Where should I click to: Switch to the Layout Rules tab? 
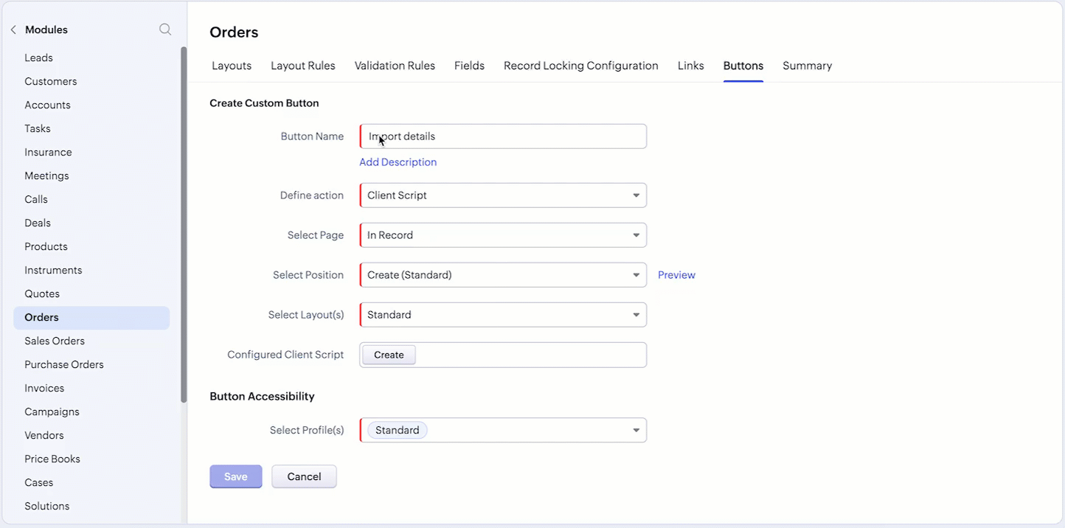pyautogui.click(x=303, y=66)
